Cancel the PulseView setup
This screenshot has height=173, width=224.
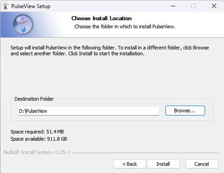tap(202, 164)
